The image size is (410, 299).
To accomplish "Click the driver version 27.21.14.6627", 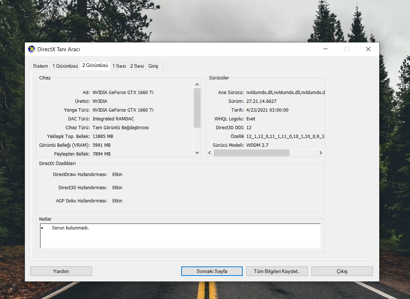I will tap(261, 101).
